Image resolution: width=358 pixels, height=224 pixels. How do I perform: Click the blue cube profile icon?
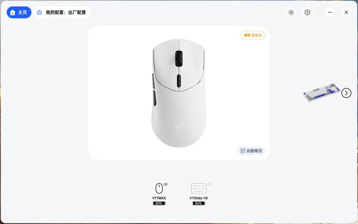40,12
